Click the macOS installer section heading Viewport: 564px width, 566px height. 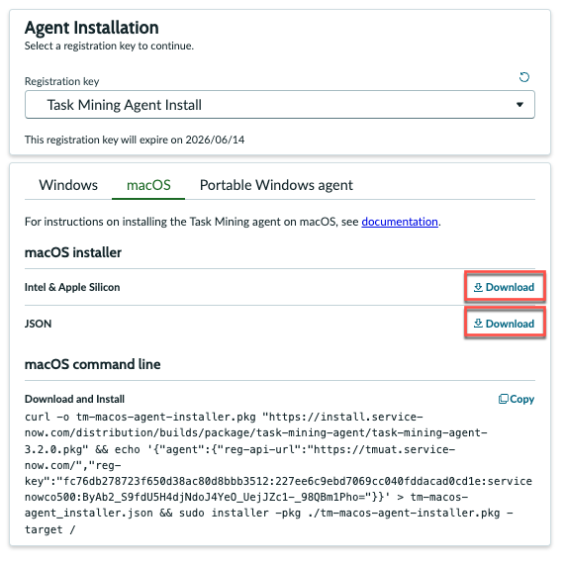pos(73,252)
